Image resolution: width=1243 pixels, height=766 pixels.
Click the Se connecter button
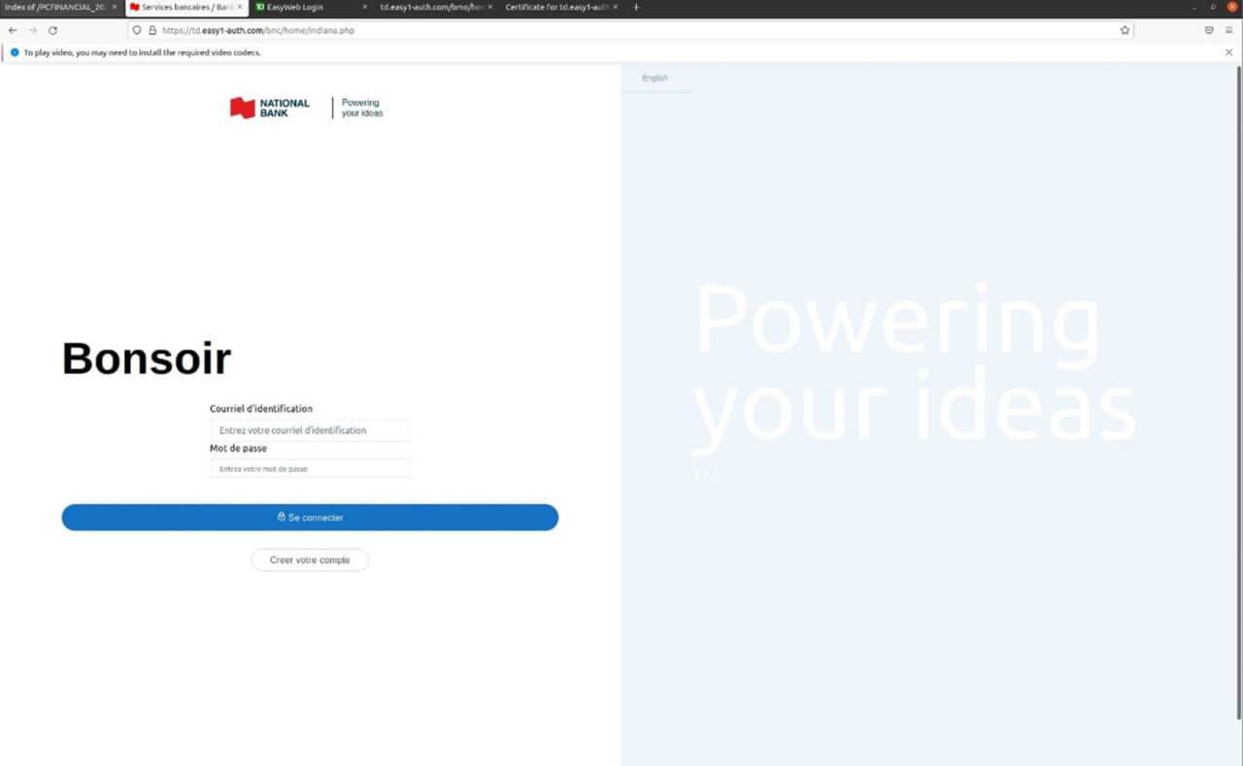click(x=310, y=517)
